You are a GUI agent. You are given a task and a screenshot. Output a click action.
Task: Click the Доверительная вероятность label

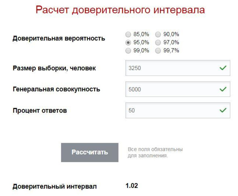coord(59,38)
